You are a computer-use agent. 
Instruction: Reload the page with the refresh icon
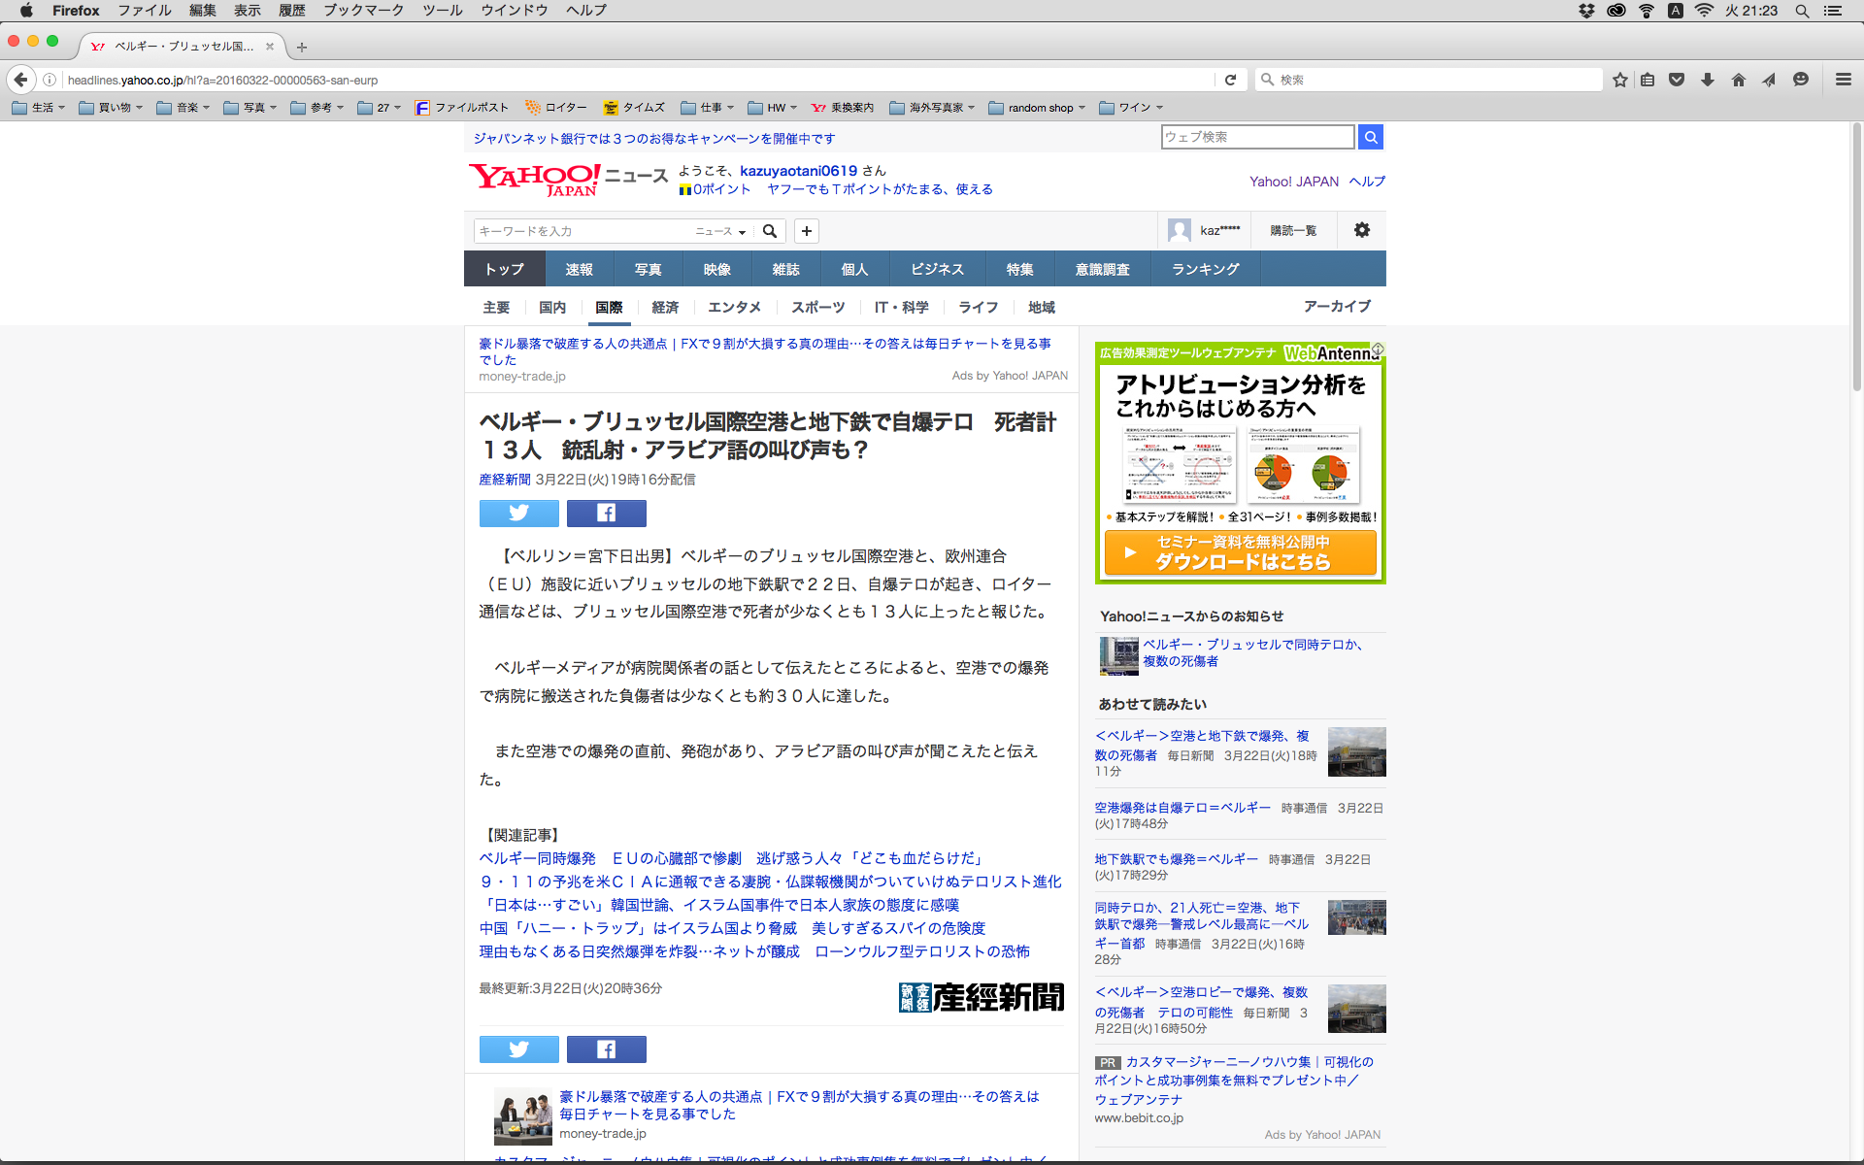point(1230,80)
